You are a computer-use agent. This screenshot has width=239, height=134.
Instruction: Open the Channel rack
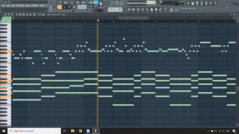click(138, 10)
